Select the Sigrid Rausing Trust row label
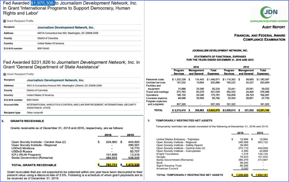Viewport: 289px width, 182px height. coord(169,166)
